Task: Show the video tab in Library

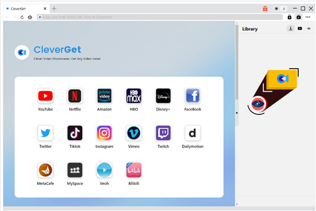Action: (300, 29)
